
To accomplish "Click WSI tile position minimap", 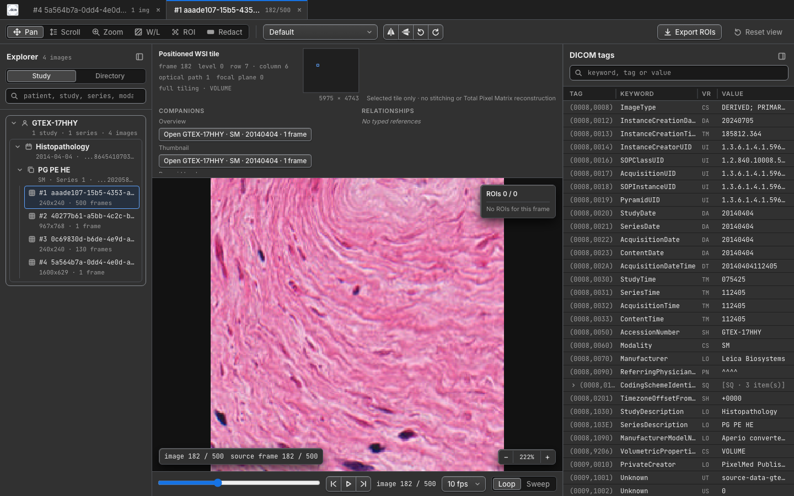I will tap(331, 71).
